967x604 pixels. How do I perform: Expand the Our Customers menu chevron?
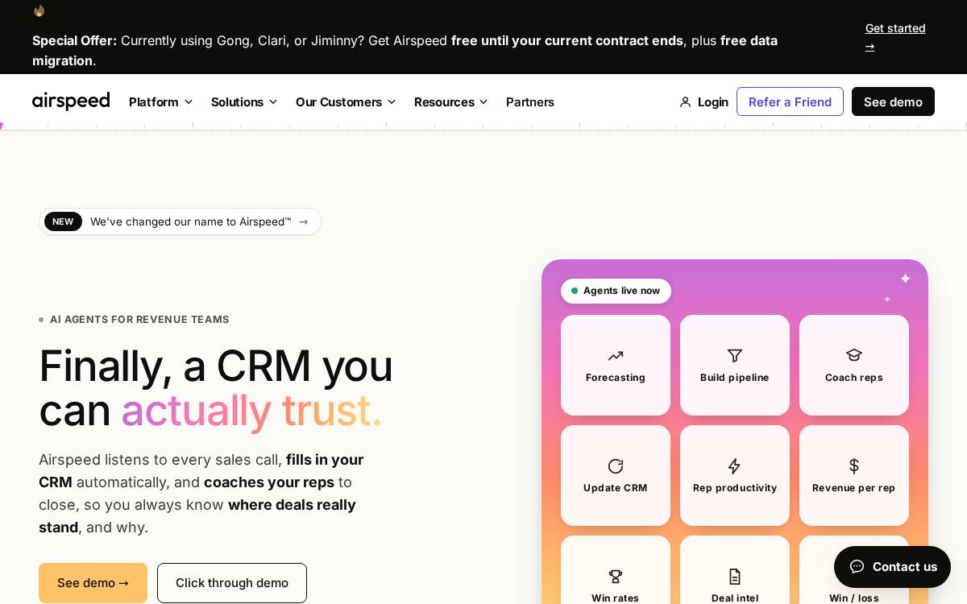392,102
